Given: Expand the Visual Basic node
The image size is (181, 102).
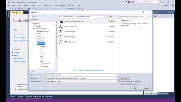Looking at the screenshot, I should (36, 39).
